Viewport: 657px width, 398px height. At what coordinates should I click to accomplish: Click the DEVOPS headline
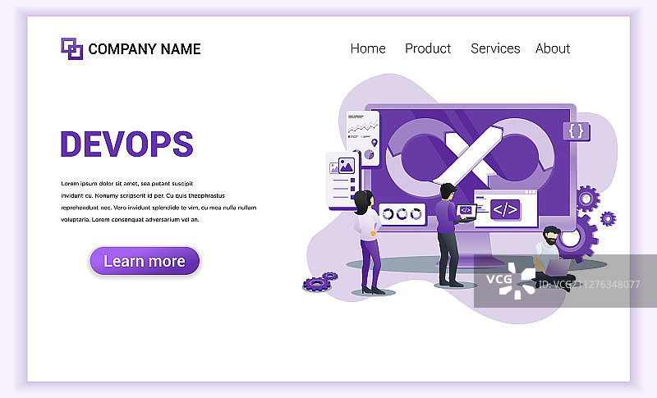pyautogui.click(x=126, y=144)
